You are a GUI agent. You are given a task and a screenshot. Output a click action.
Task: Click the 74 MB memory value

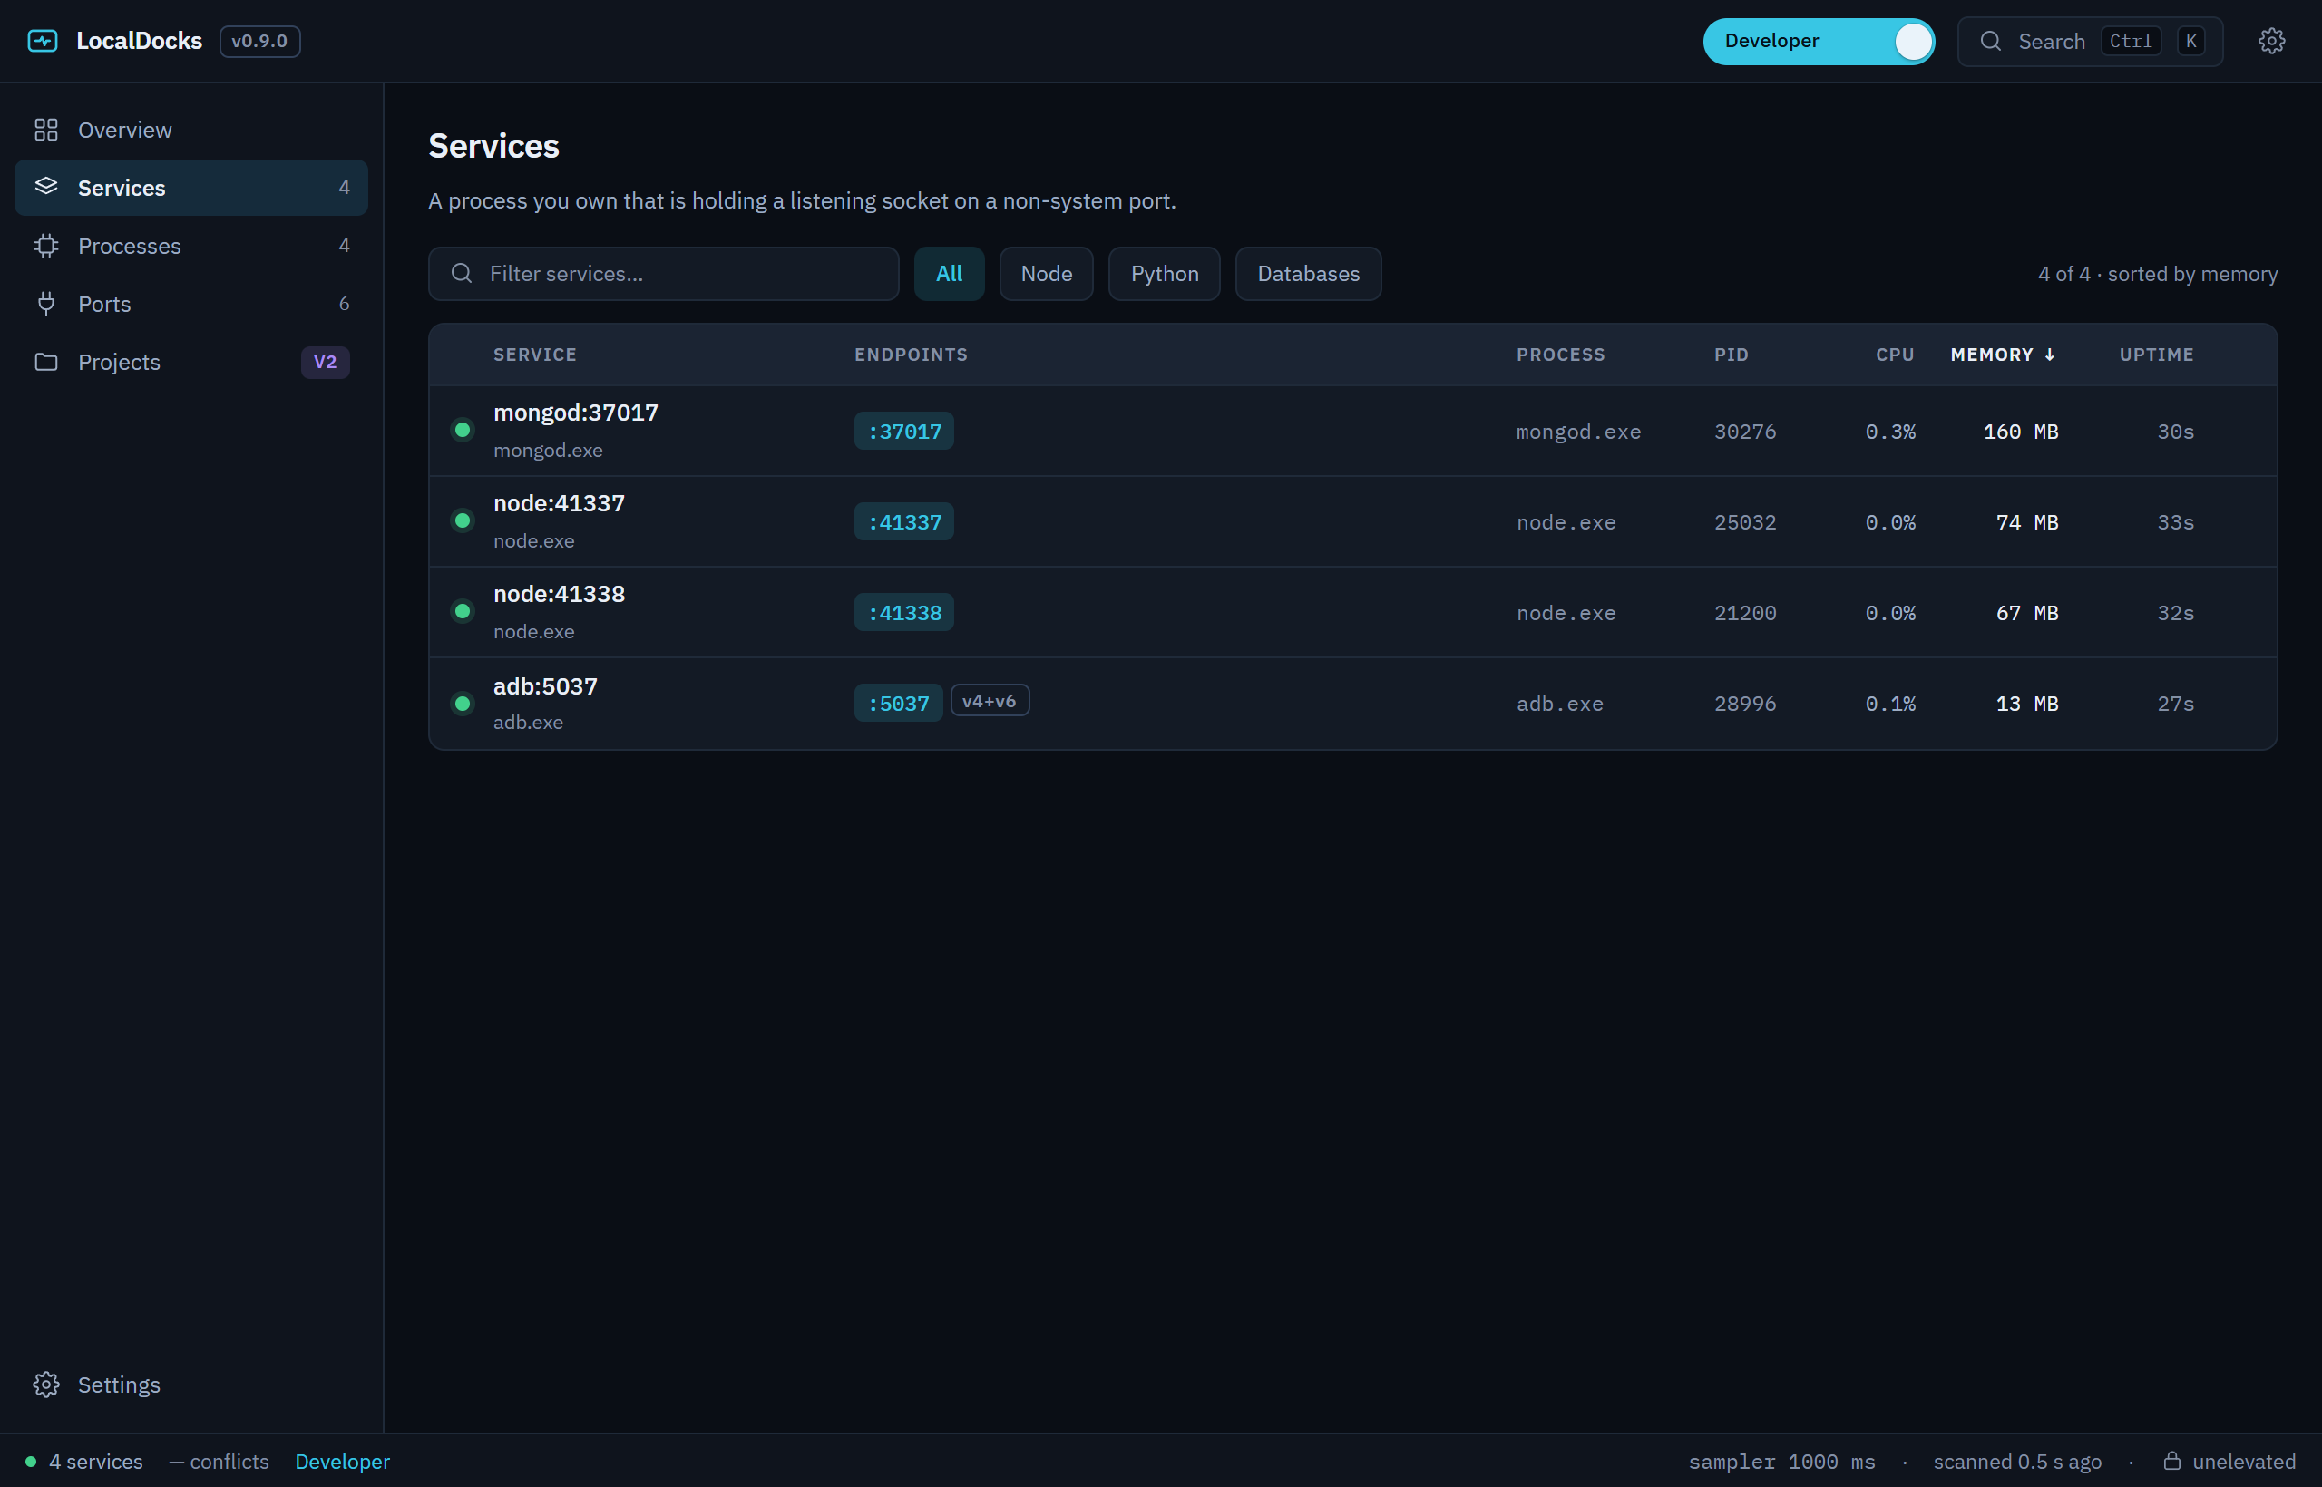[x=2026, y=522]
